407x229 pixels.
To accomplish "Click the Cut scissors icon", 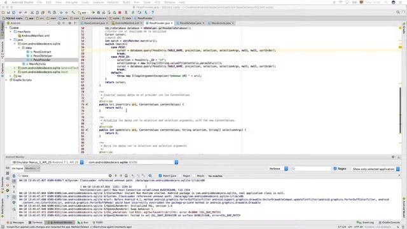I will tap(32, 13).
